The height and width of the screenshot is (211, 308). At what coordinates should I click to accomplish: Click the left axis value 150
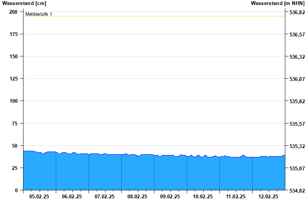point(13,56)
